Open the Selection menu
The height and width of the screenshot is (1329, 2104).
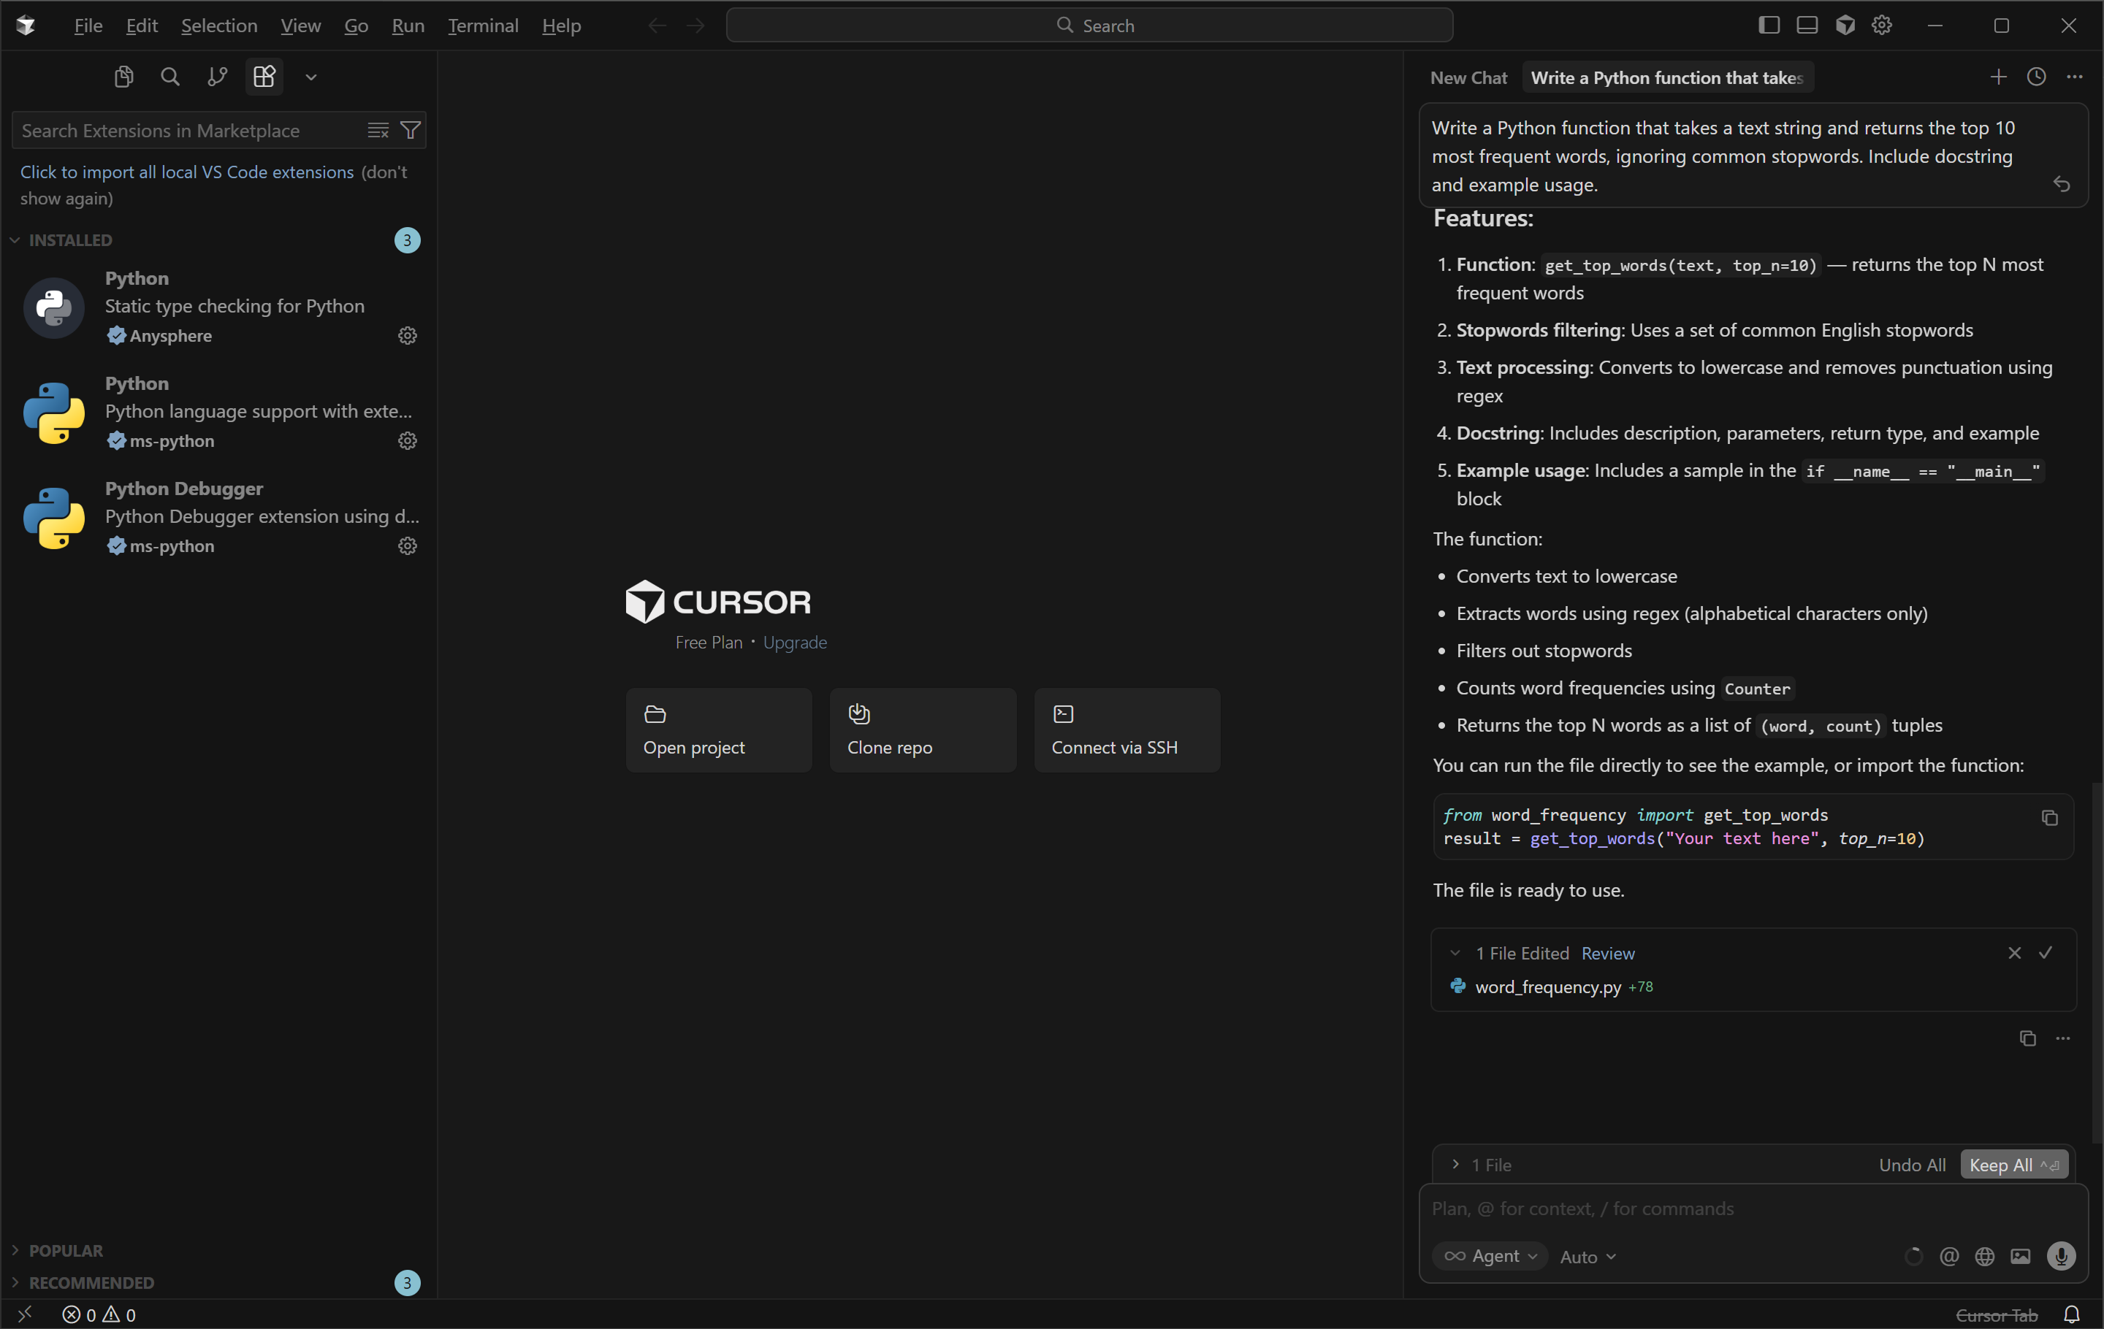(x=218, y=26)
